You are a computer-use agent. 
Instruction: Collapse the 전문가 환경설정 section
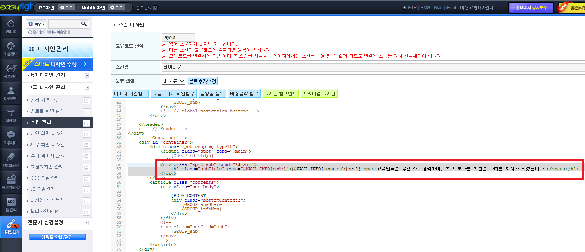click(87, 223)
